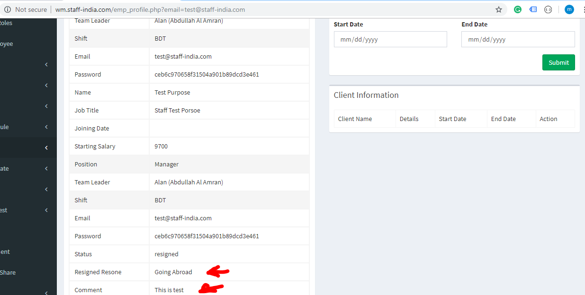Click the Client Name column header

[x=355, y=119]
